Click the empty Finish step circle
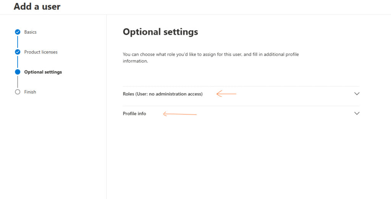391x199 pixels. (x=18, y=92)
